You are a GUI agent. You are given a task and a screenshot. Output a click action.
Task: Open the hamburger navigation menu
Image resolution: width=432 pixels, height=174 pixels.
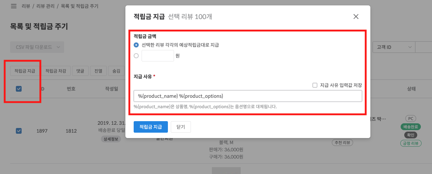tap(13, 6)
